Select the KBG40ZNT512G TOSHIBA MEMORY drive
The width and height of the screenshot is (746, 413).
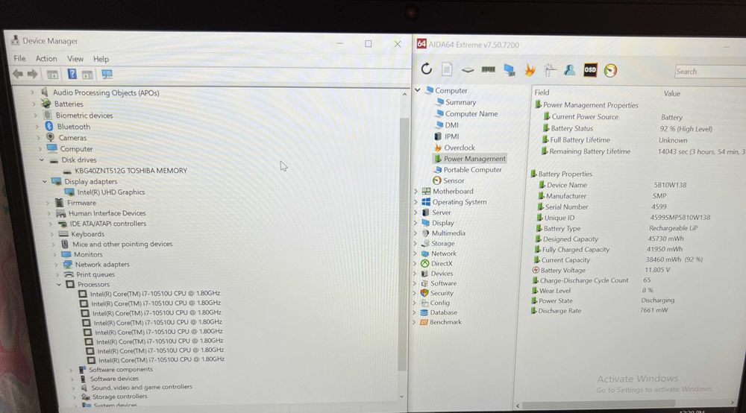[131, 171]
